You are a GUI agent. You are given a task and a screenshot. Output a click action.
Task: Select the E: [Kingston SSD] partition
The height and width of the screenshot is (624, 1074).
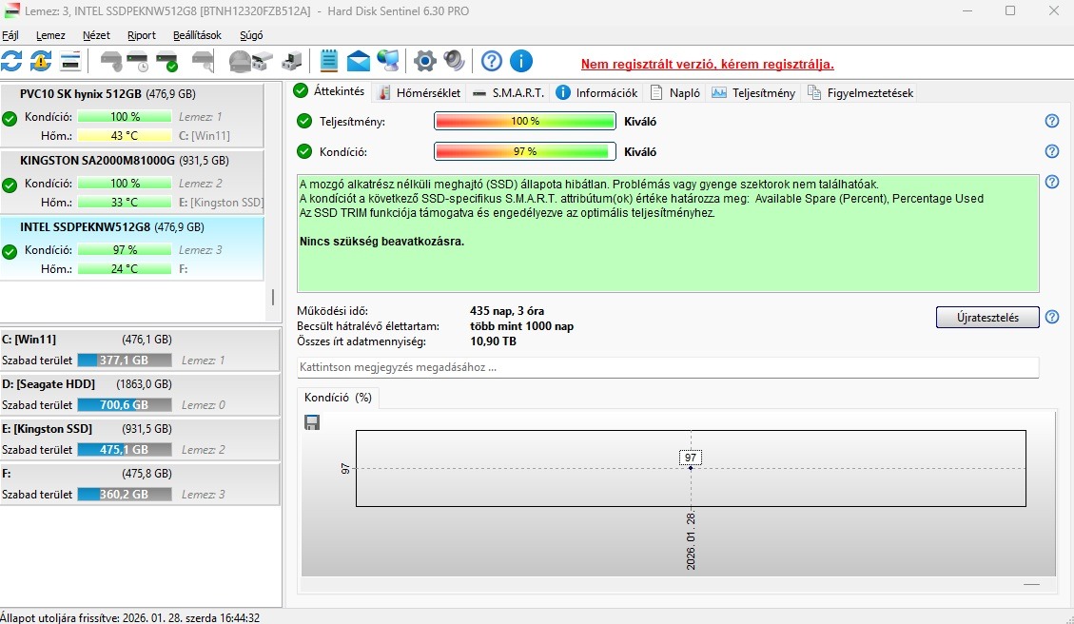tap(140, 439)
